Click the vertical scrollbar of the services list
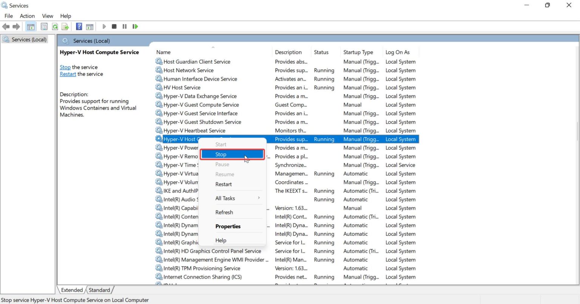 click(577, 132)
